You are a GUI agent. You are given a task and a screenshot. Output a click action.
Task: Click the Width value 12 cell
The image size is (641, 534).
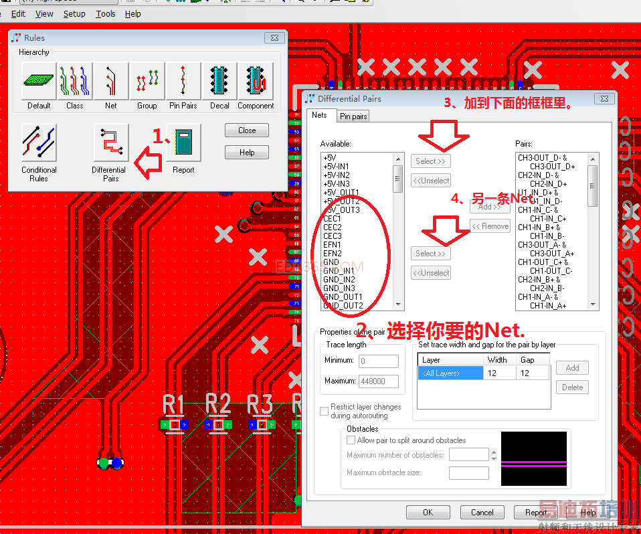499,373
